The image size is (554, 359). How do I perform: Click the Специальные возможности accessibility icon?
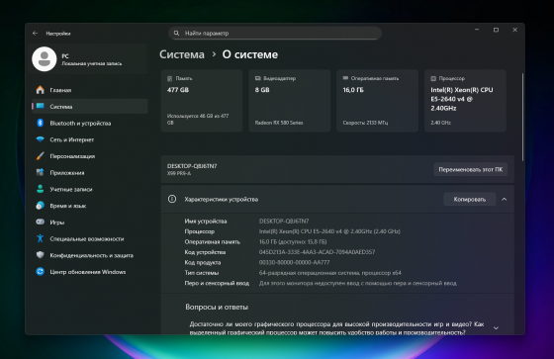tap(41, 238)
